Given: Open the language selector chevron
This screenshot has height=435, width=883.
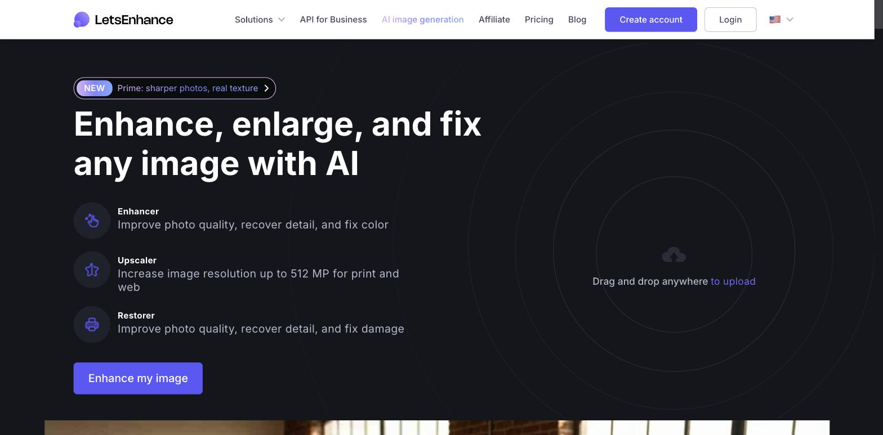Looking at the screenshot, I should pyautogui.click(x=790, y=19).
